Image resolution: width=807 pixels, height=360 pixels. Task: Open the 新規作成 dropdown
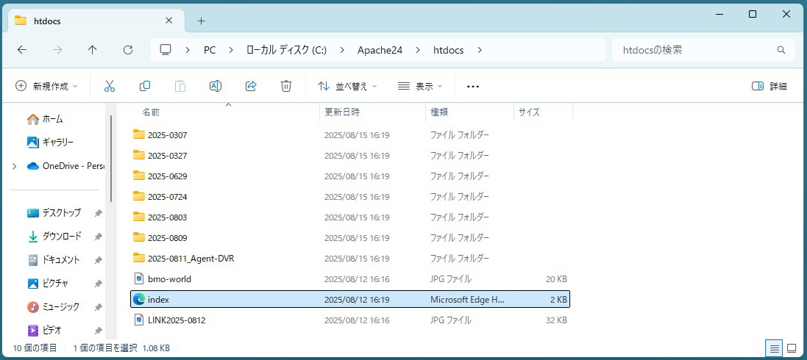(x=46, y=86)
